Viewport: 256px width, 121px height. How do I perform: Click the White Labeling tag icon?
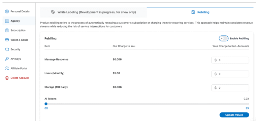click(x=53, y=12)
